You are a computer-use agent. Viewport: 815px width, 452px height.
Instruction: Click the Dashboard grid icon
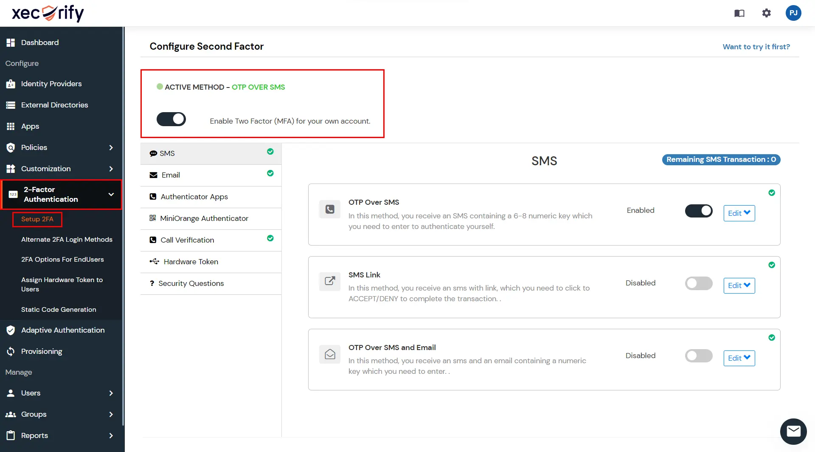point(11,42)
